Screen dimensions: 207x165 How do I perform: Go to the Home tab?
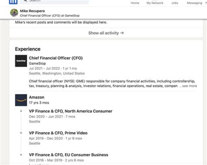tap(135, 3)
